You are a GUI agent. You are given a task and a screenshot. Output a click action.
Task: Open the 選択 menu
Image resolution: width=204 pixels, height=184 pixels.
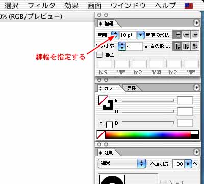[11, 6]
